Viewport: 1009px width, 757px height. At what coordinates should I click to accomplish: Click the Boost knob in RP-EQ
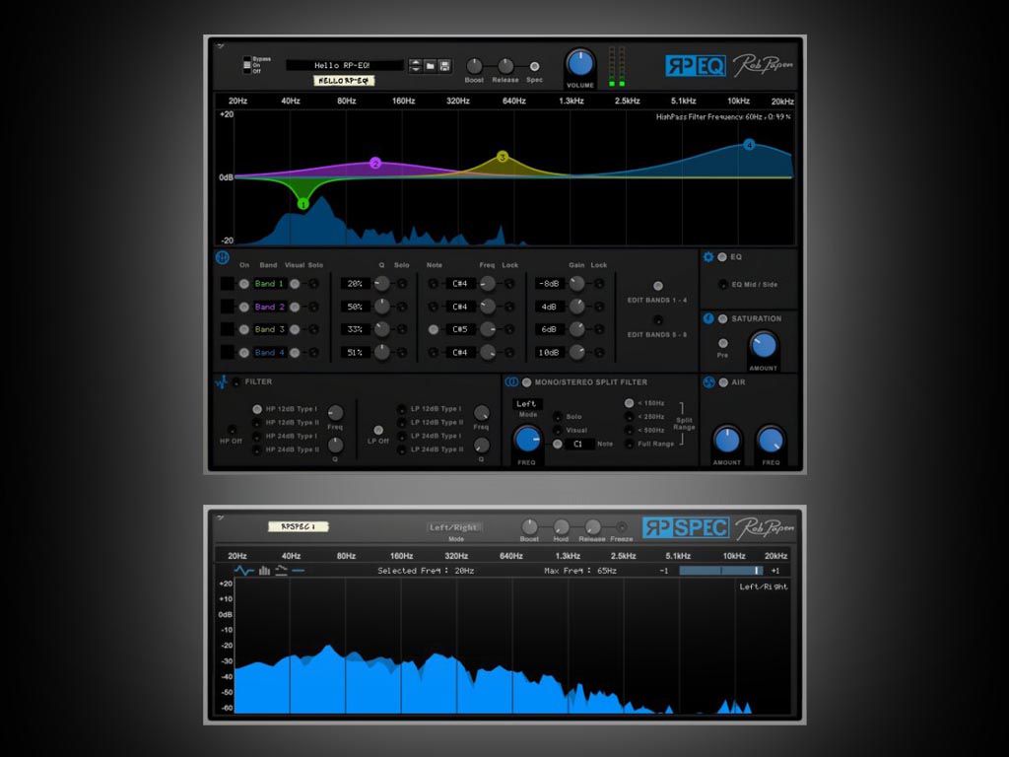(x=474, y=66)
